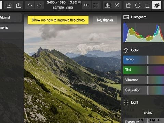Adjust the Vibrance slider
This screenshot has width=164, height=123.
pyautogui.click(x=143, y=80)
